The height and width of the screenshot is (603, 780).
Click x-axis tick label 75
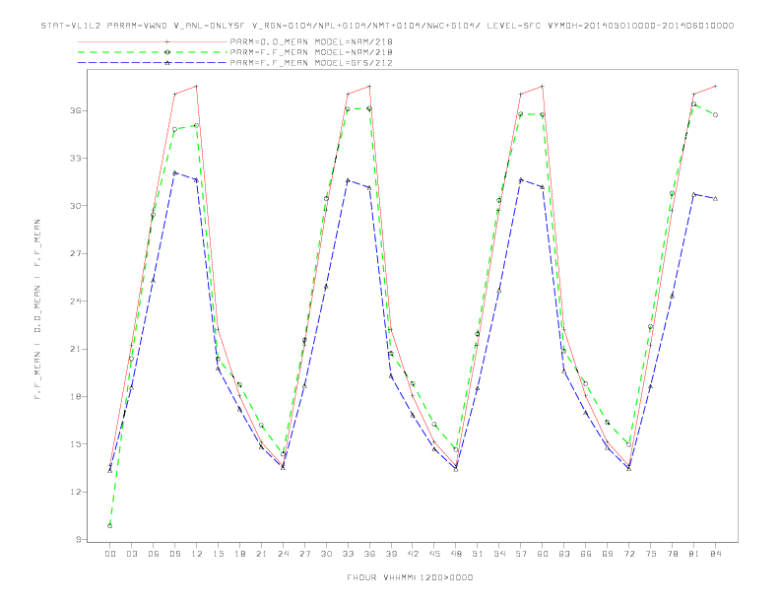point(651,554)
